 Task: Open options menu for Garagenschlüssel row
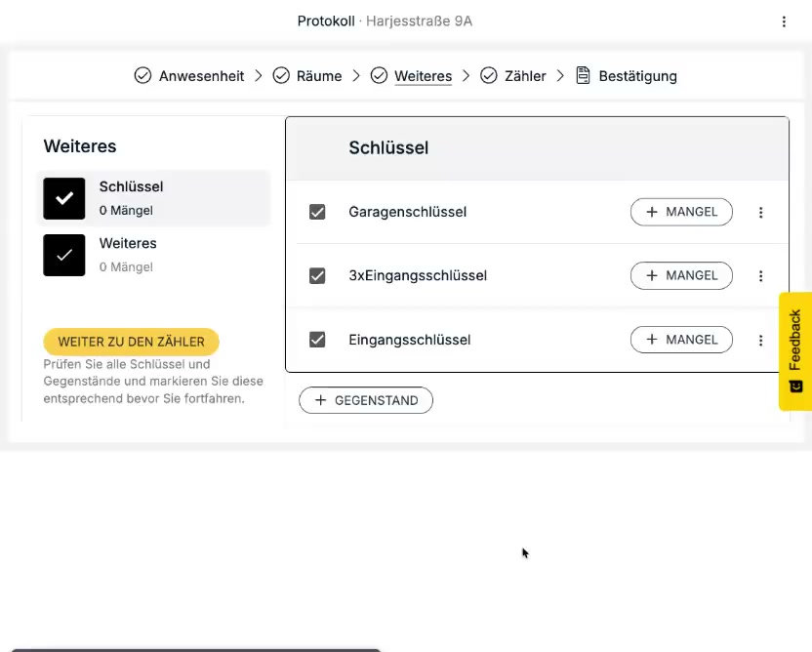(761, 213)
